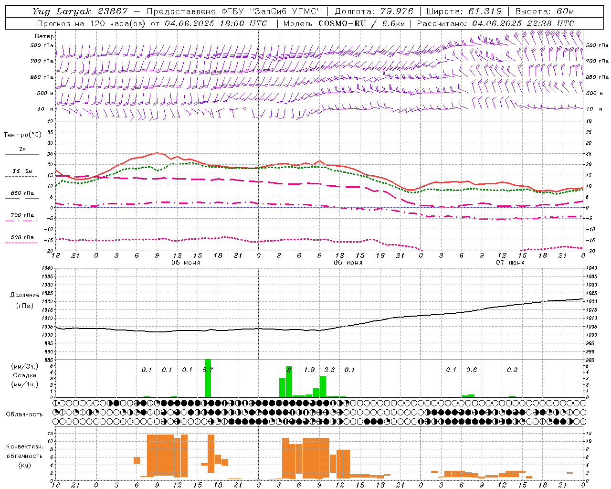Image resolution: width=611 pixels, height=489 pixels.
Task: Click the "Высота: 60м" header text
Action: click(545, 11)
